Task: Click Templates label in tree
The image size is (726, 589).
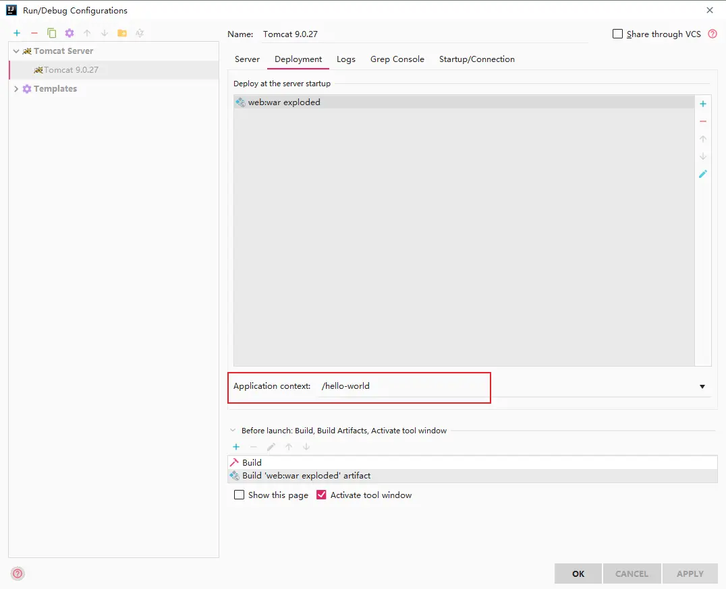Action: click(55, 89)
